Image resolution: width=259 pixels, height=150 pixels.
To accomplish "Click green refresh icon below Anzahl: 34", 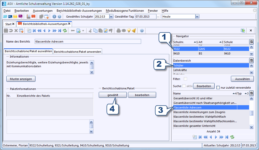I will click(x=232, y=137).
